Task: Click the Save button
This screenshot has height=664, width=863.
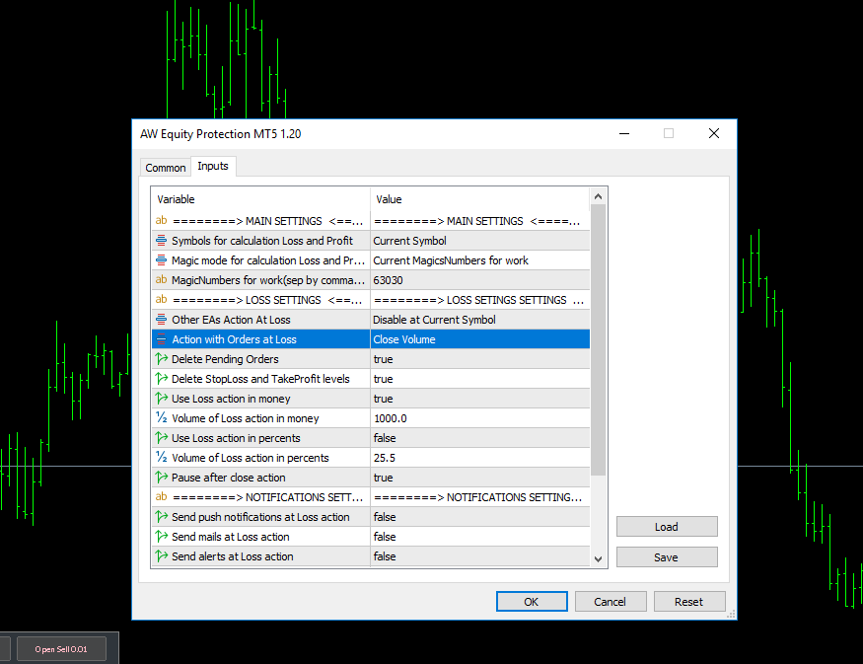Action: [667, 556]
